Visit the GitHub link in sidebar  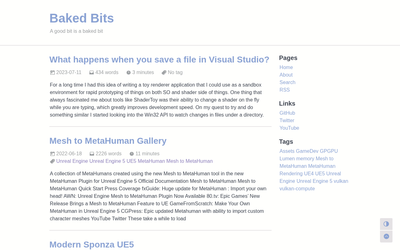[x=287, y=113]
